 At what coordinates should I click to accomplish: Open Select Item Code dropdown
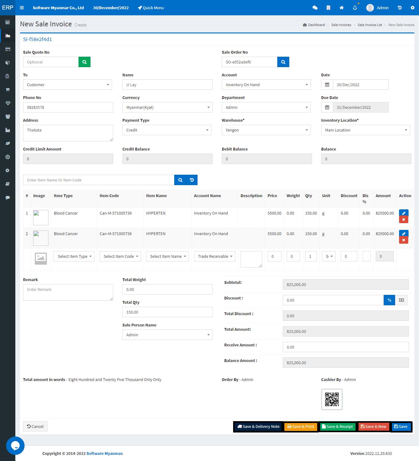point(120,256)
